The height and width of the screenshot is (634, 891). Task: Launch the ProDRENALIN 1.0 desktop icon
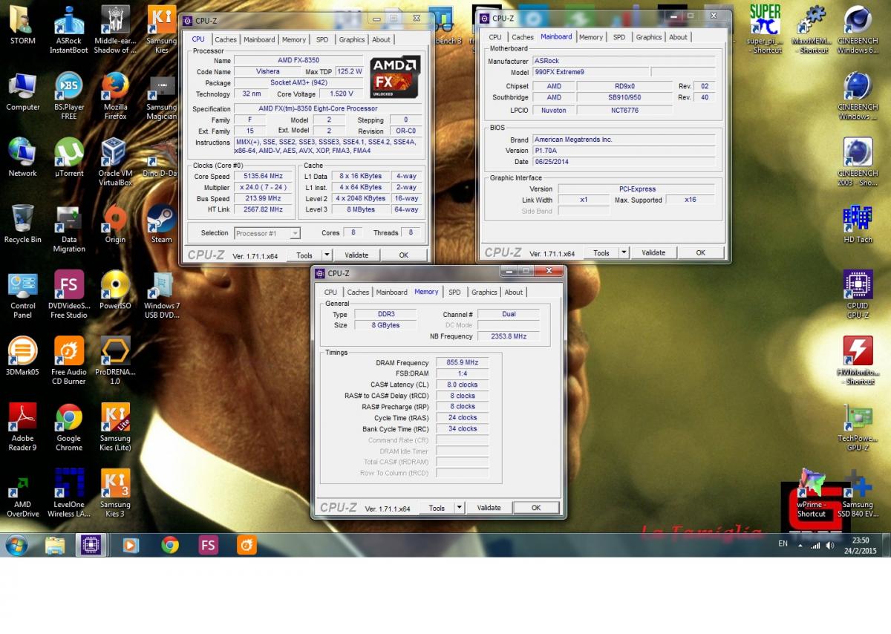[x=115, y=361]
